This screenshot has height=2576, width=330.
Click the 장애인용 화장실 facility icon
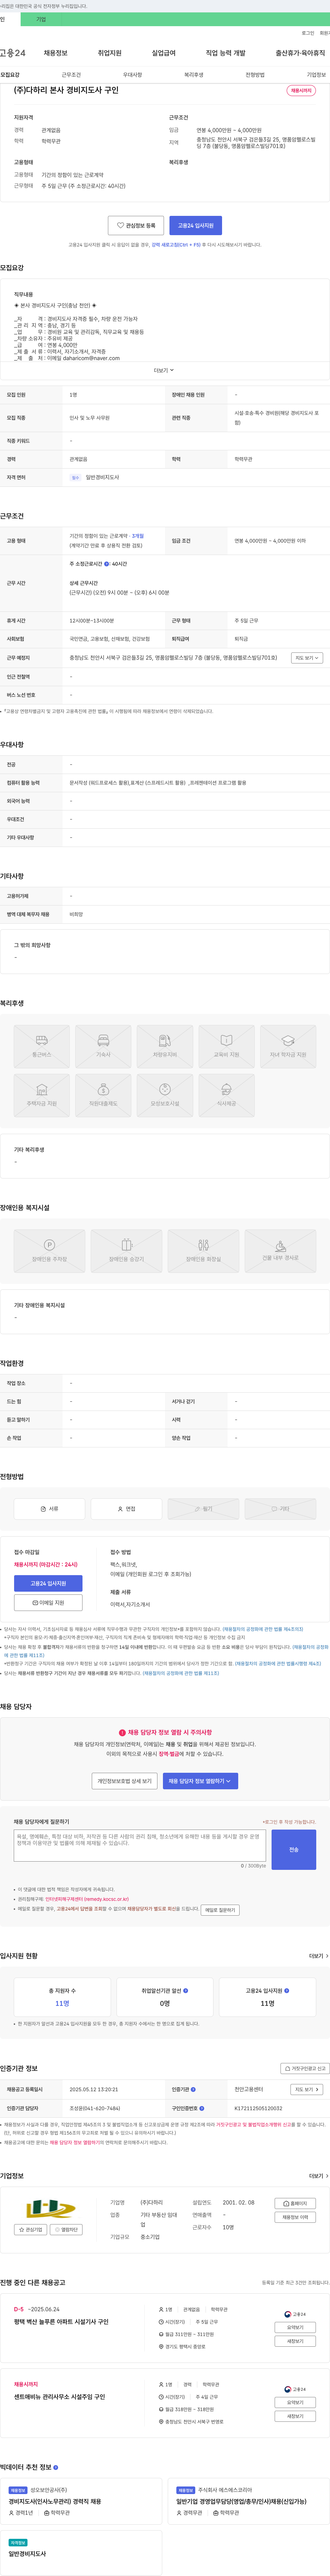203,1251
